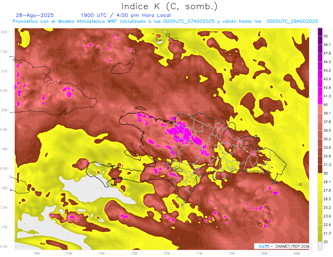
Task: Click the colorbar value "32.6"
Action: point(327,156)
